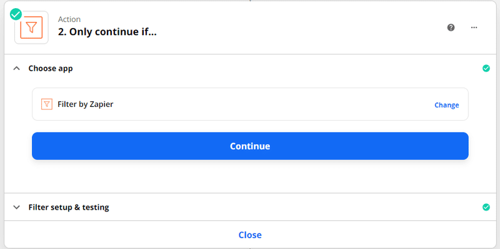Open the Filter setup & testing section heading
Viewport: 500px width, 249px height.
(x=69, y=207)
